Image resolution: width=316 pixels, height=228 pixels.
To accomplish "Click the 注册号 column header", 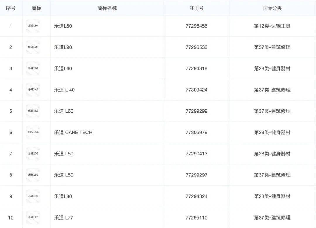I will click(x=197, y=8).
